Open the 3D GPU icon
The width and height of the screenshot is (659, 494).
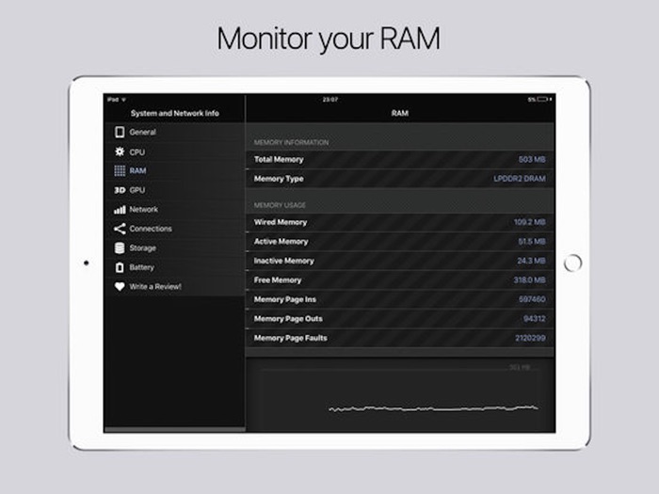tap(120, 190)
